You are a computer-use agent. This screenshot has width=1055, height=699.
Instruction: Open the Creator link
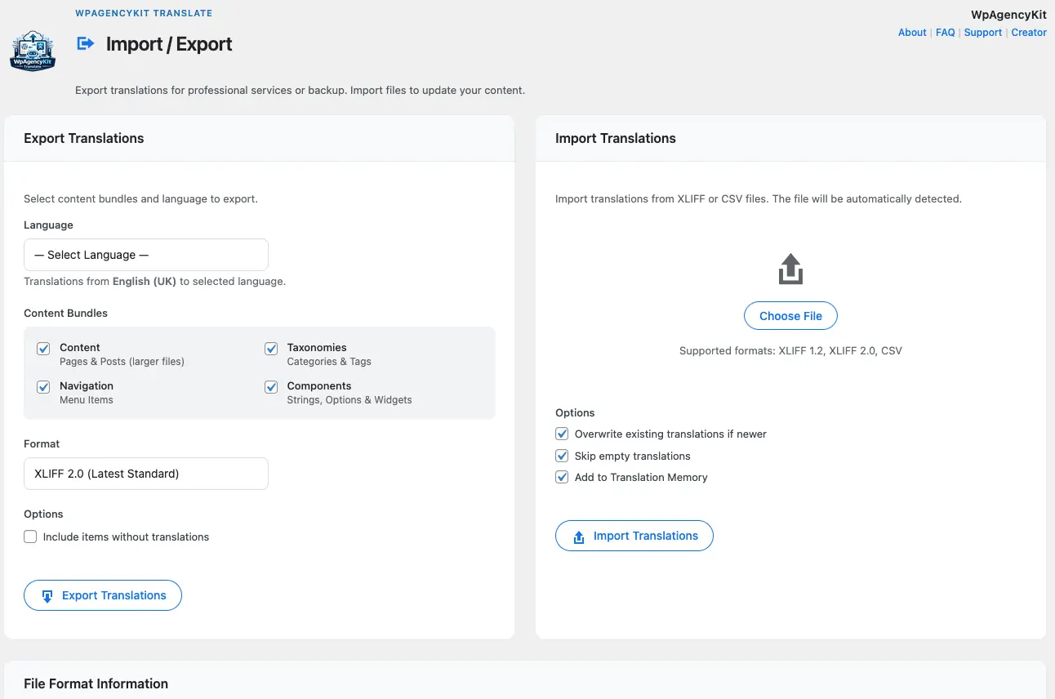pos(1029,33)
